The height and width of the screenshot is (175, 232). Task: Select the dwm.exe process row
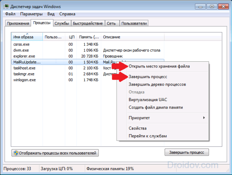pos(88,50)
